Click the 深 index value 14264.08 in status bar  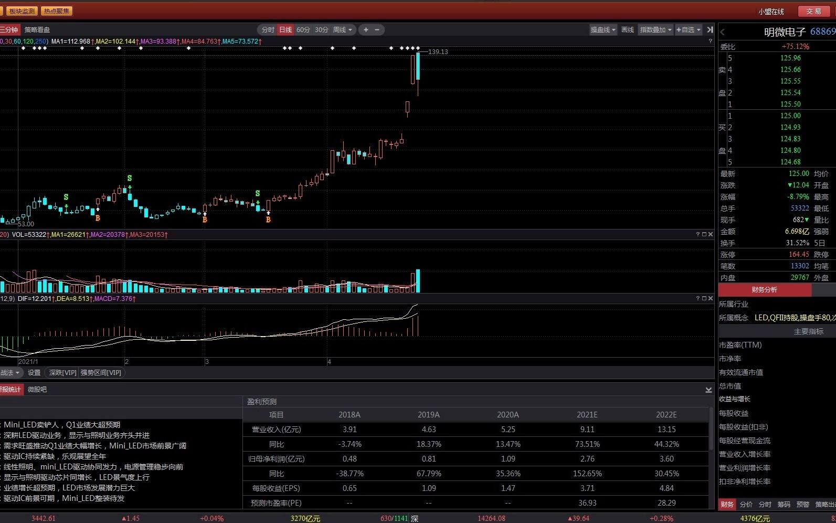point(491,518)
